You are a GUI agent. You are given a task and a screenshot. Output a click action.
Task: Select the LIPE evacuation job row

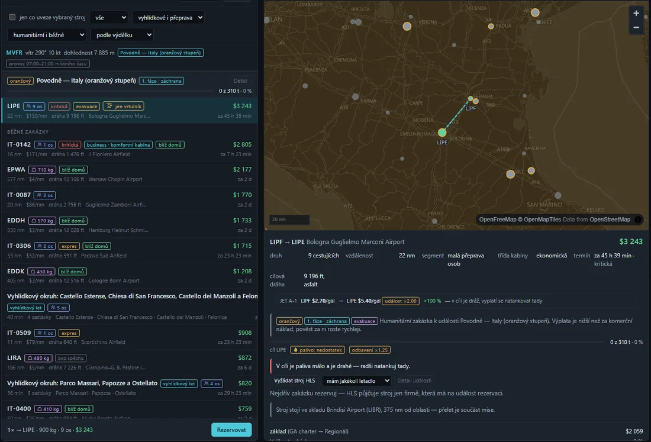[x=130, y=111]
